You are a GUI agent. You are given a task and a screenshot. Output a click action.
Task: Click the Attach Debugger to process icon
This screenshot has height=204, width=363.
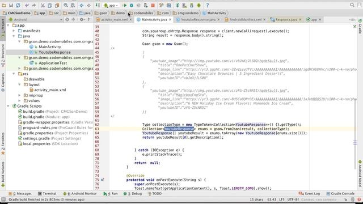coord(146,5)
